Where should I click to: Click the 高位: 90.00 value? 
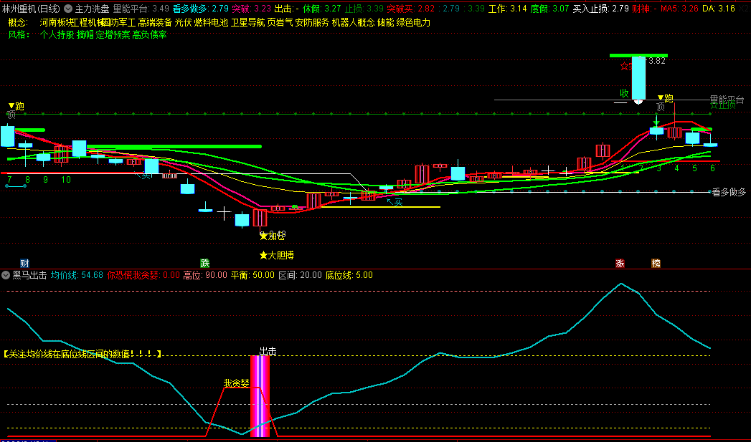pos(205,275)
